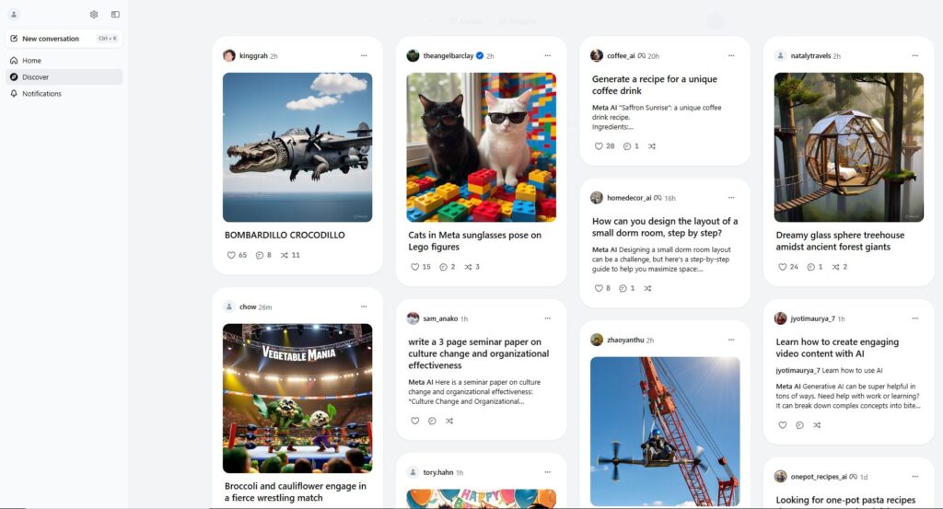Open more options on theangelbarclay's post

click(548, 56)
